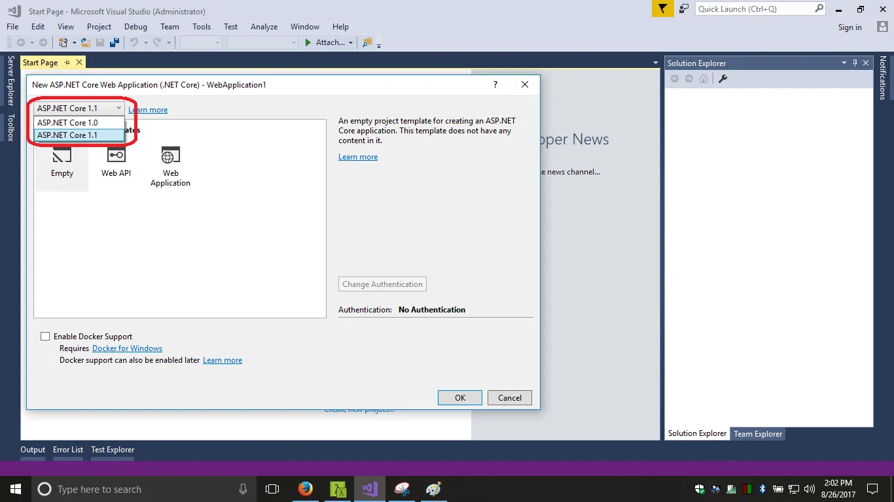This screenshot has width=894, height=502.
Task: Click the New Project toolbar icon
Action: pos(63,42)
